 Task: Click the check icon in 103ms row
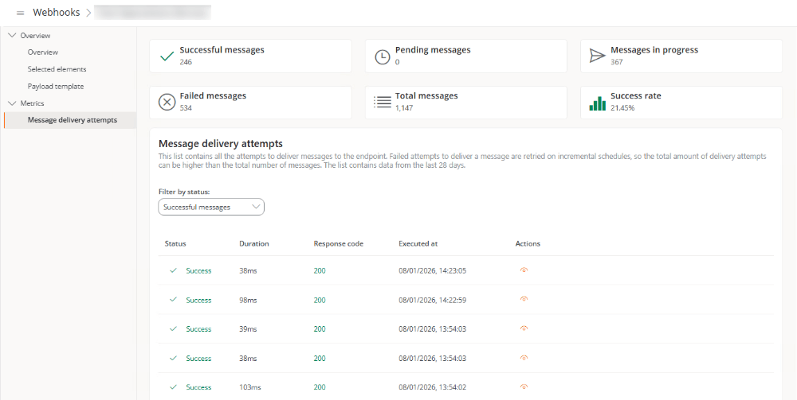click(173, 386)
